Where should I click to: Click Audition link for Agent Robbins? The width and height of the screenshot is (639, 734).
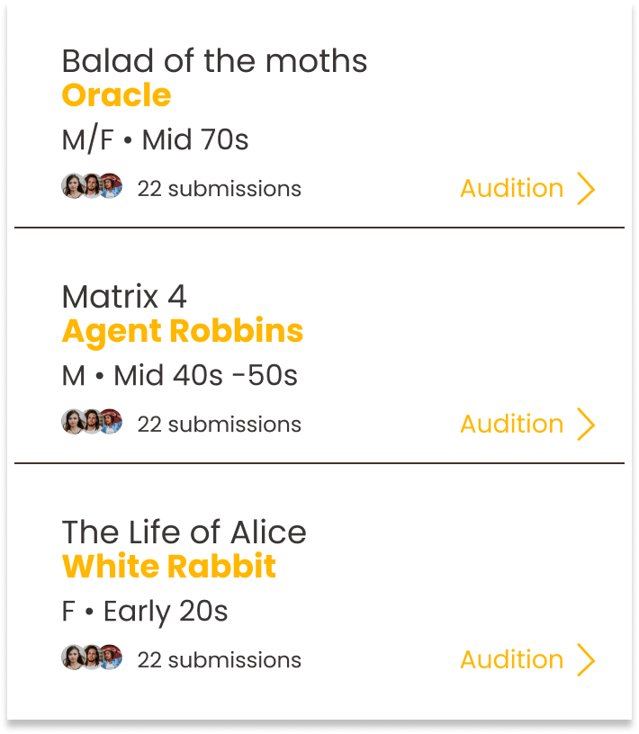click(x=511, y=425)
